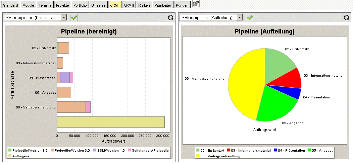The height and width of the screenshot is (164, 353).
Task: Click the long Auftragswert total bar
Action: pyautogui.click(x=111, y=122)
